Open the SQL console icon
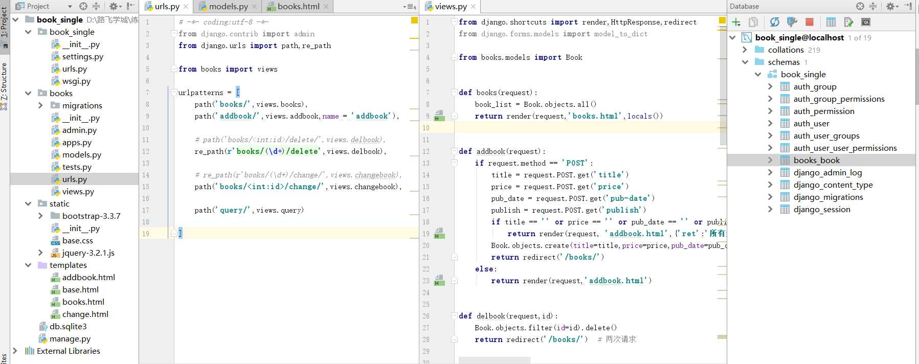 point(866,22)
